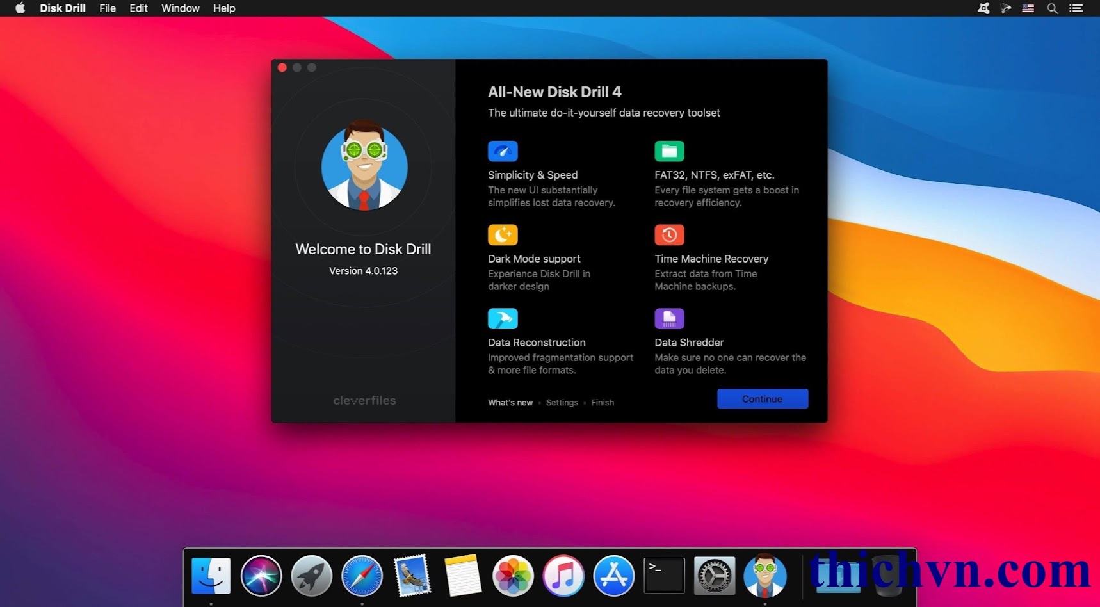Click the purple Data Shredder icon
1100x607 pixels.
[669, 319]
